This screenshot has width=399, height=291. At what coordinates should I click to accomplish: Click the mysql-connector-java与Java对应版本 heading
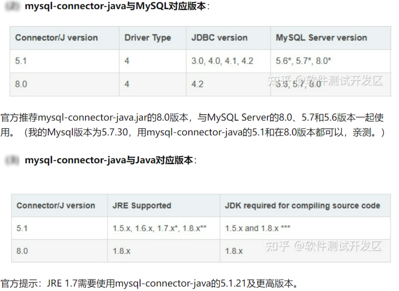coord(109,160)
